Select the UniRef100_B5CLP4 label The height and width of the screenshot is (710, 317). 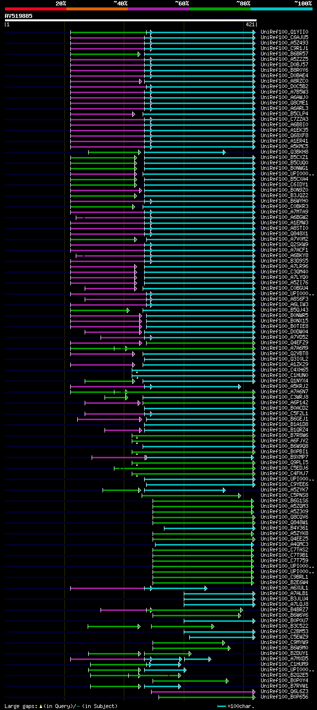pos(284,113)
